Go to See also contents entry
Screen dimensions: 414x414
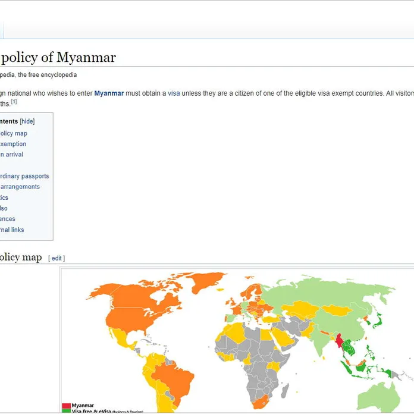4,208
